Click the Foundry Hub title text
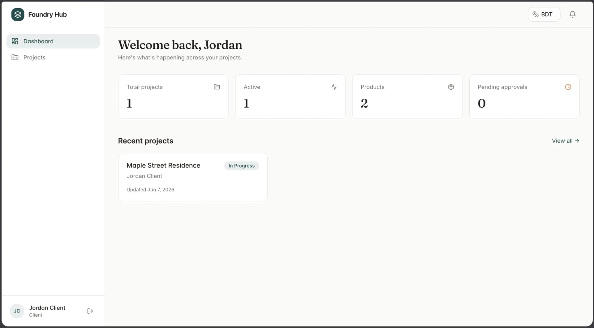The image size is (594, 328). [x=47, y=15]
